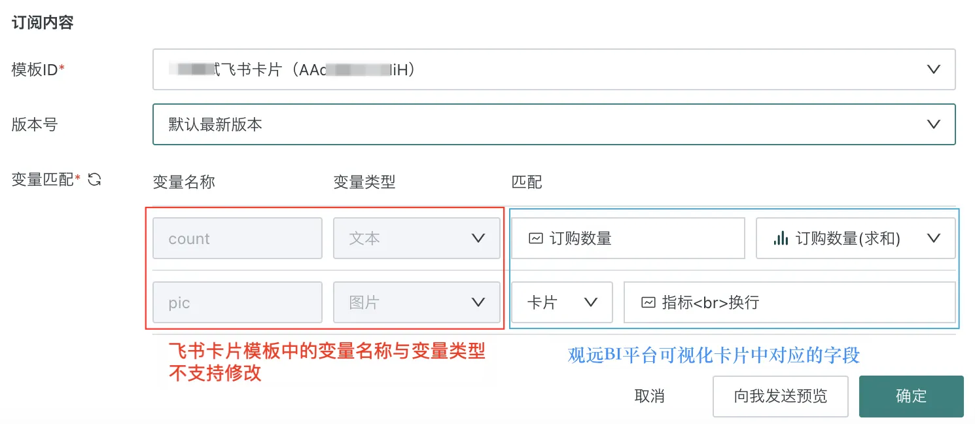Click the 匹配 column header
The width and height of the screenshot is (975, 424).
coord(527,183)
